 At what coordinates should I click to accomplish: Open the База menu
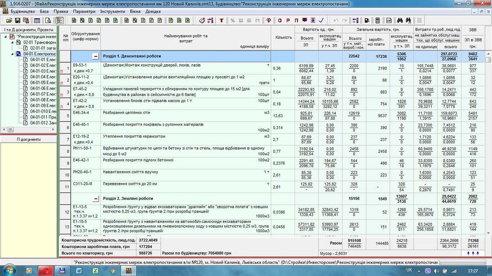[44, 11]
